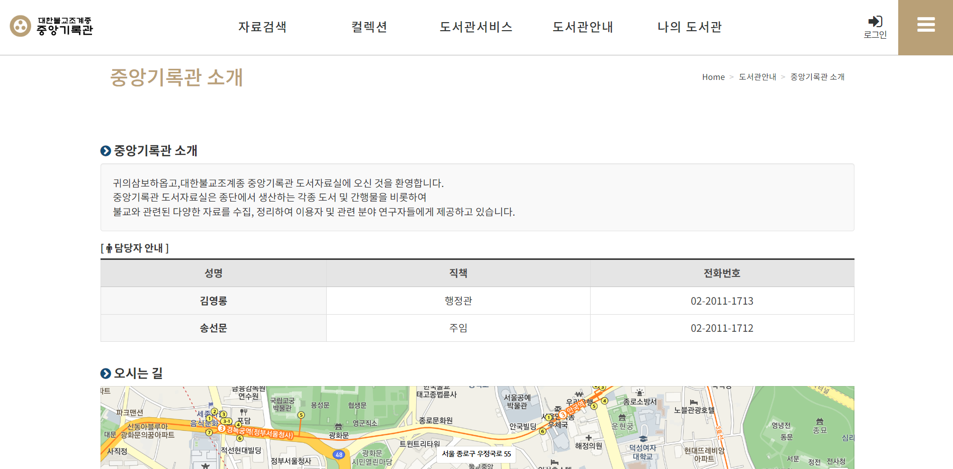The image size is (953, 469).
Task: Go to Home via the breadcrumb
Action: 713,77
